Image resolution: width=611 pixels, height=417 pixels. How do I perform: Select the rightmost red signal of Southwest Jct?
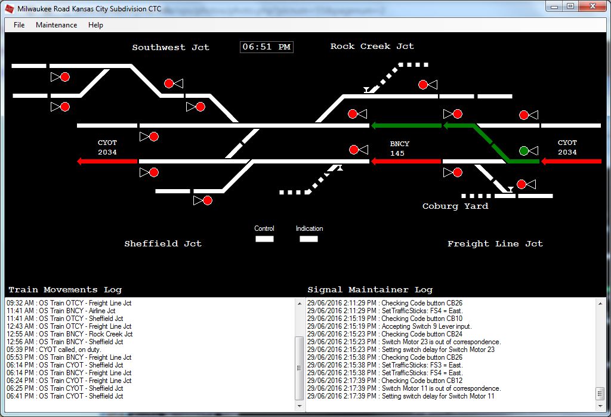coord(200,107)
